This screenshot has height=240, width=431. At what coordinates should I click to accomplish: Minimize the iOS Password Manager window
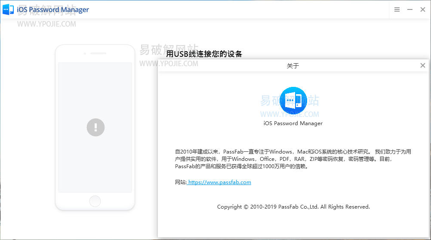click(410, 9)
